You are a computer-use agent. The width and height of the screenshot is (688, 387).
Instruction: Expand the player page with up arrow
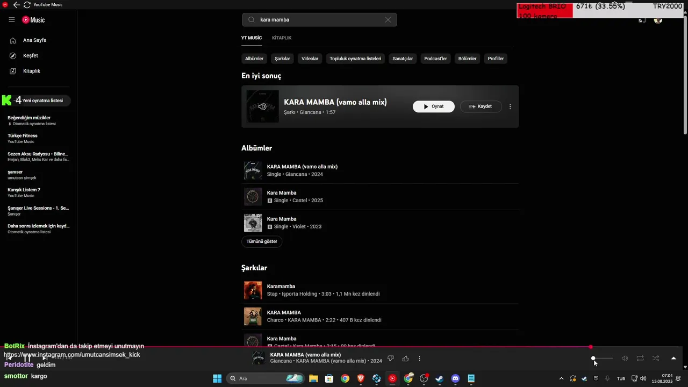(673, 359)
